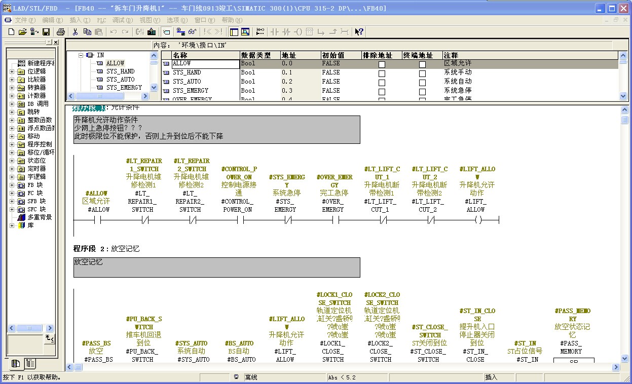Click the Print toolbar icon
Image resolution: width=632 pixels, height=384 pixels.
pos(60,32)
